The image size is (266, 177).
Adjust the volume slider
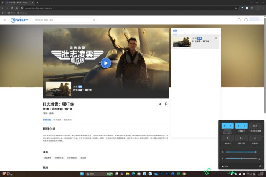[x=241, y=159]
